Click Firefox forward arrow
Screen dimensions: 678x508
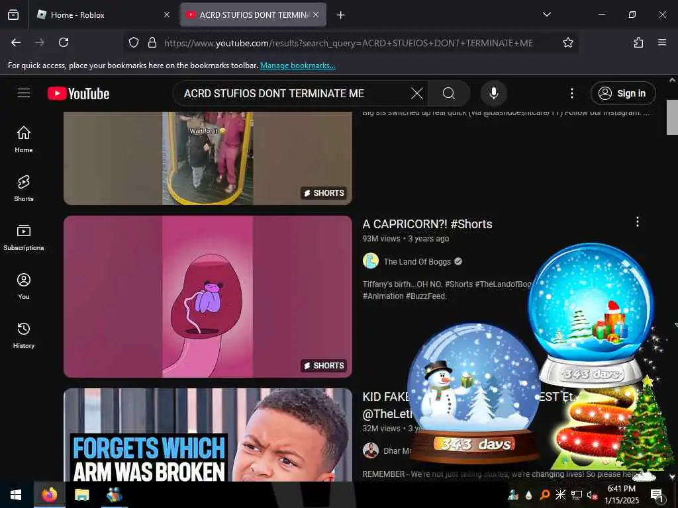(x=40, y=42)
